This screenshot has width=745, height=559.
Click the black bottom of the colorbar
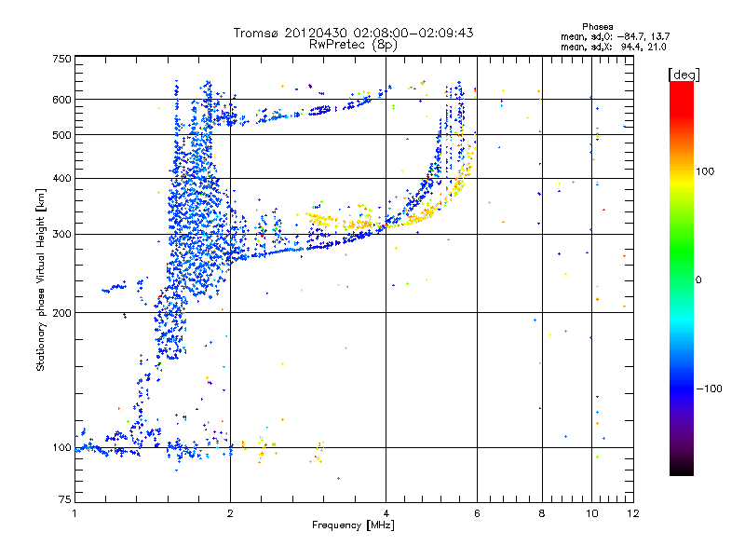[x=682, y=469]
